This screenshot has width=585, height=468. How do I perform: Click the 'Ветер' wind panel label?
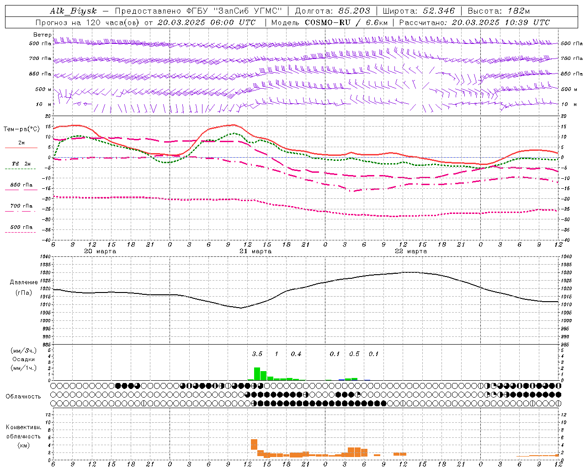click(42, 35)
